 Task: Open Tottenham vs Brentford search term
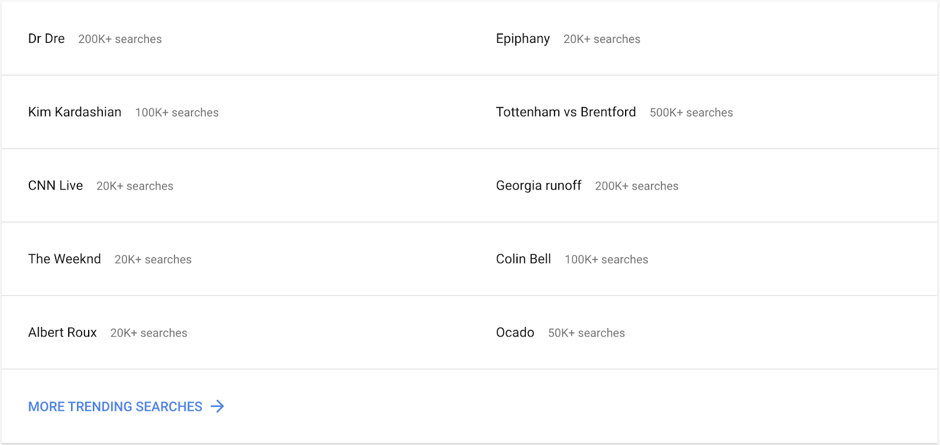[x=566, y=112]
